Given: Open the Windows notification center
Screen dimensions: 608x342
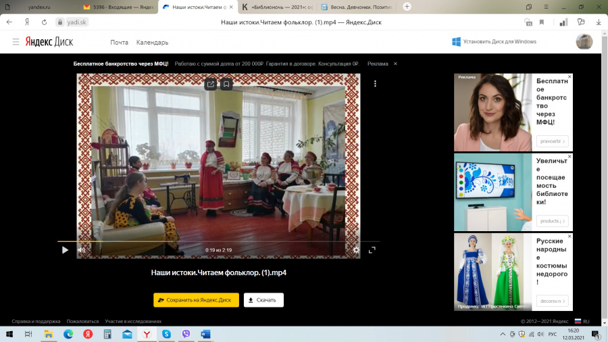Looking at the screenshot, I should pos(596,334).
